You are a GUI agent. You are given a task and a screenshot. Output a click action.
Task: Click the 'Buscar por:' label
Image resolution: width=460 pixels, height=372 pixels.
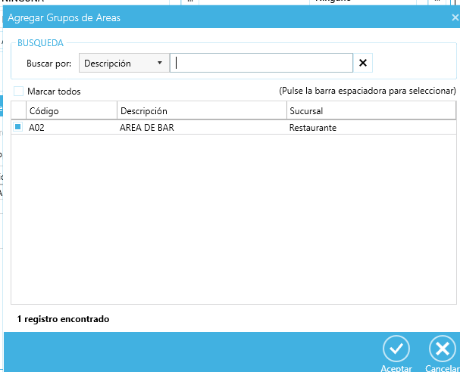click(49, 64)
